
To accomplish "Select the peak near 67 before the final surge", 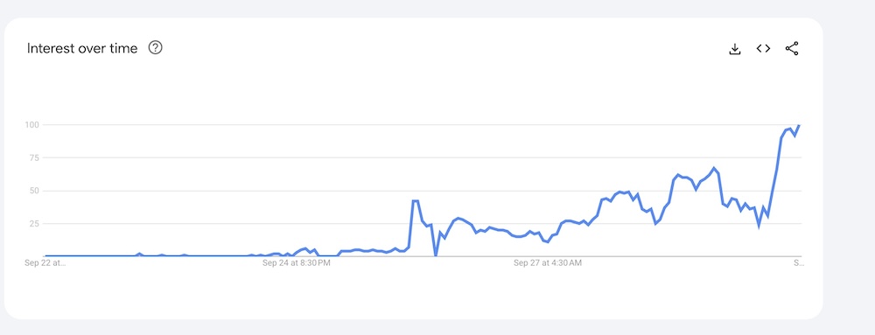I will coord(713,168).
